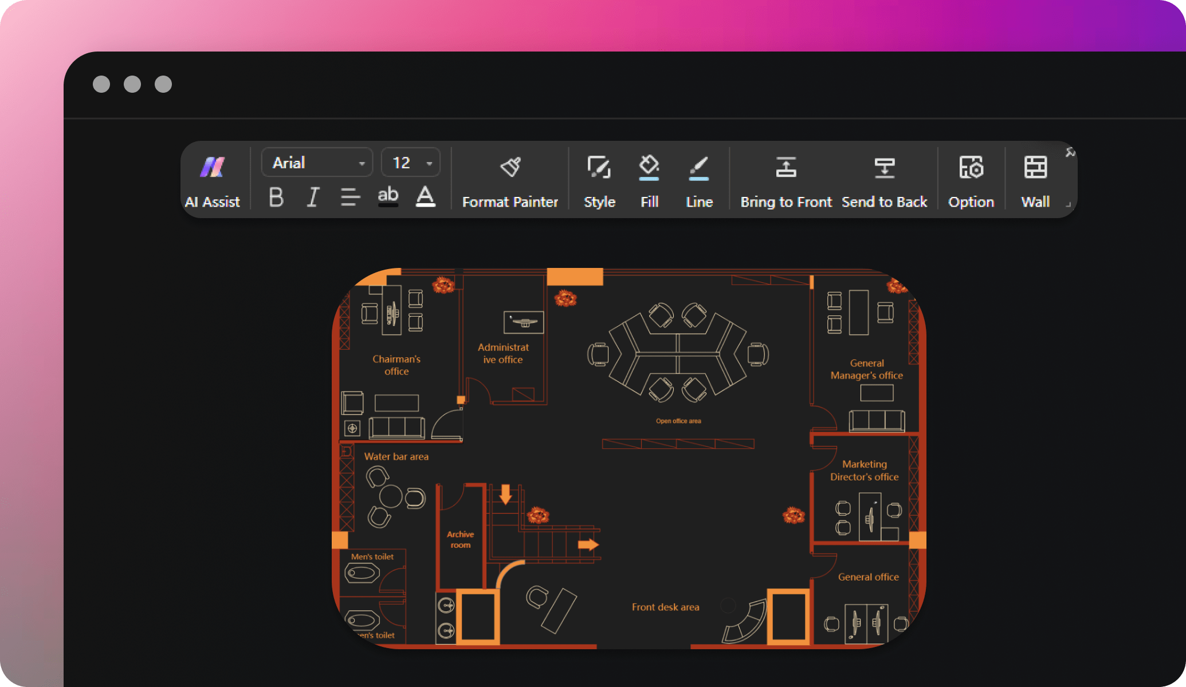
Task: Open the Arial font family dropdown
Action: click(x=317, y=163)
